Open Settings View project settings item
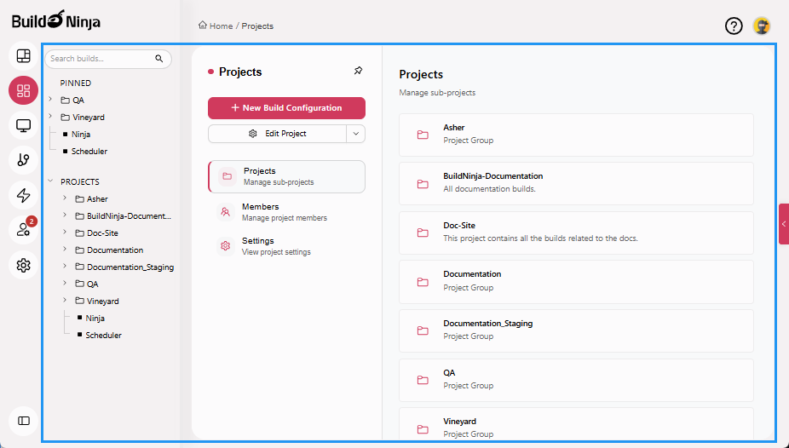The width and height of the screenshot is (789, 448). pos(286,246)
